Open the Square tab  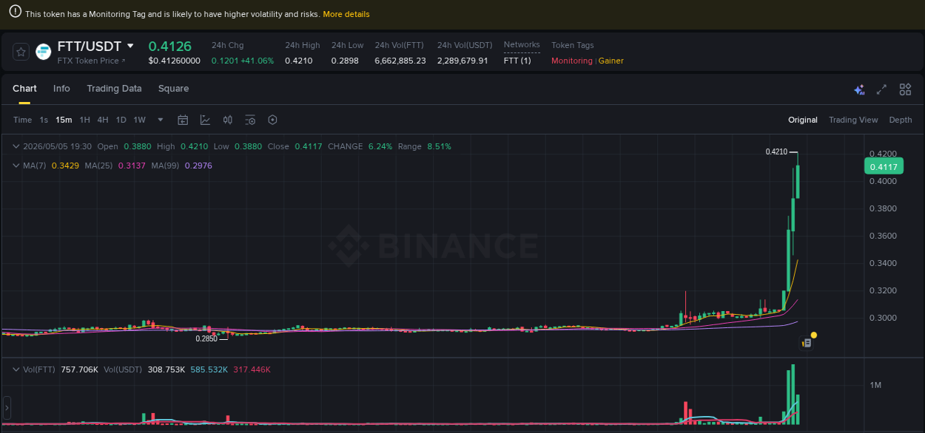173,89
